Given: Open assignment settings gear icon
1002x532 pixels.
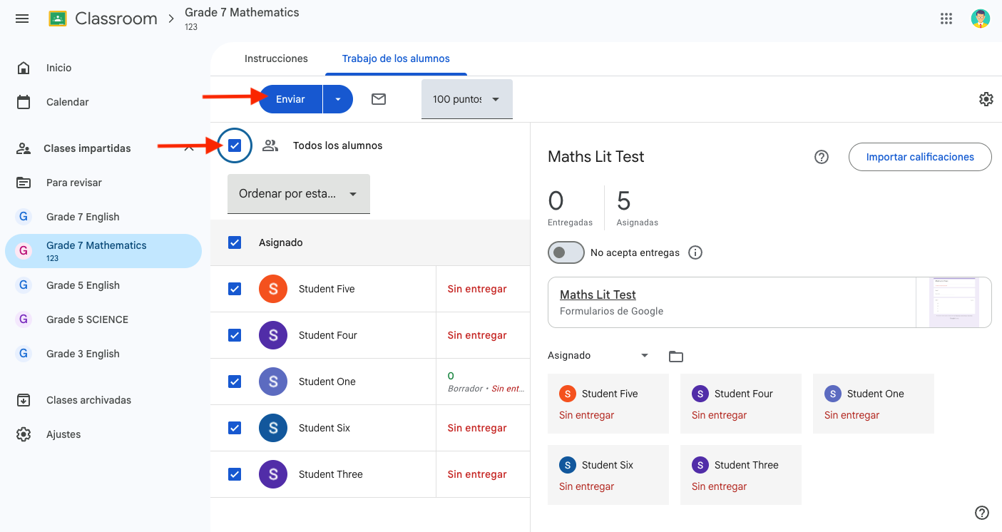Looking at the screenshot, I should [x=986, y=99].
